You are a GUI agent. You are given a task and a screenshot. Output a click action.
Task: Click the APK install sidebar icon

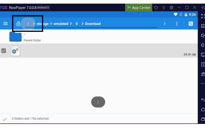pyautogui.click(x=203, y=65)
